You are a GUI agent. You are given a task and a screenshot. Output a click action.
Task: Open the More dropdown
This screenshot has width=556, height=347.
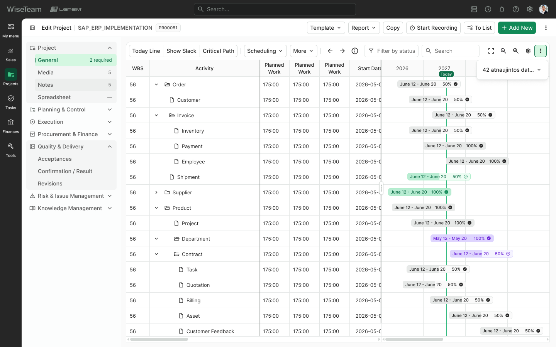(303, 51)
